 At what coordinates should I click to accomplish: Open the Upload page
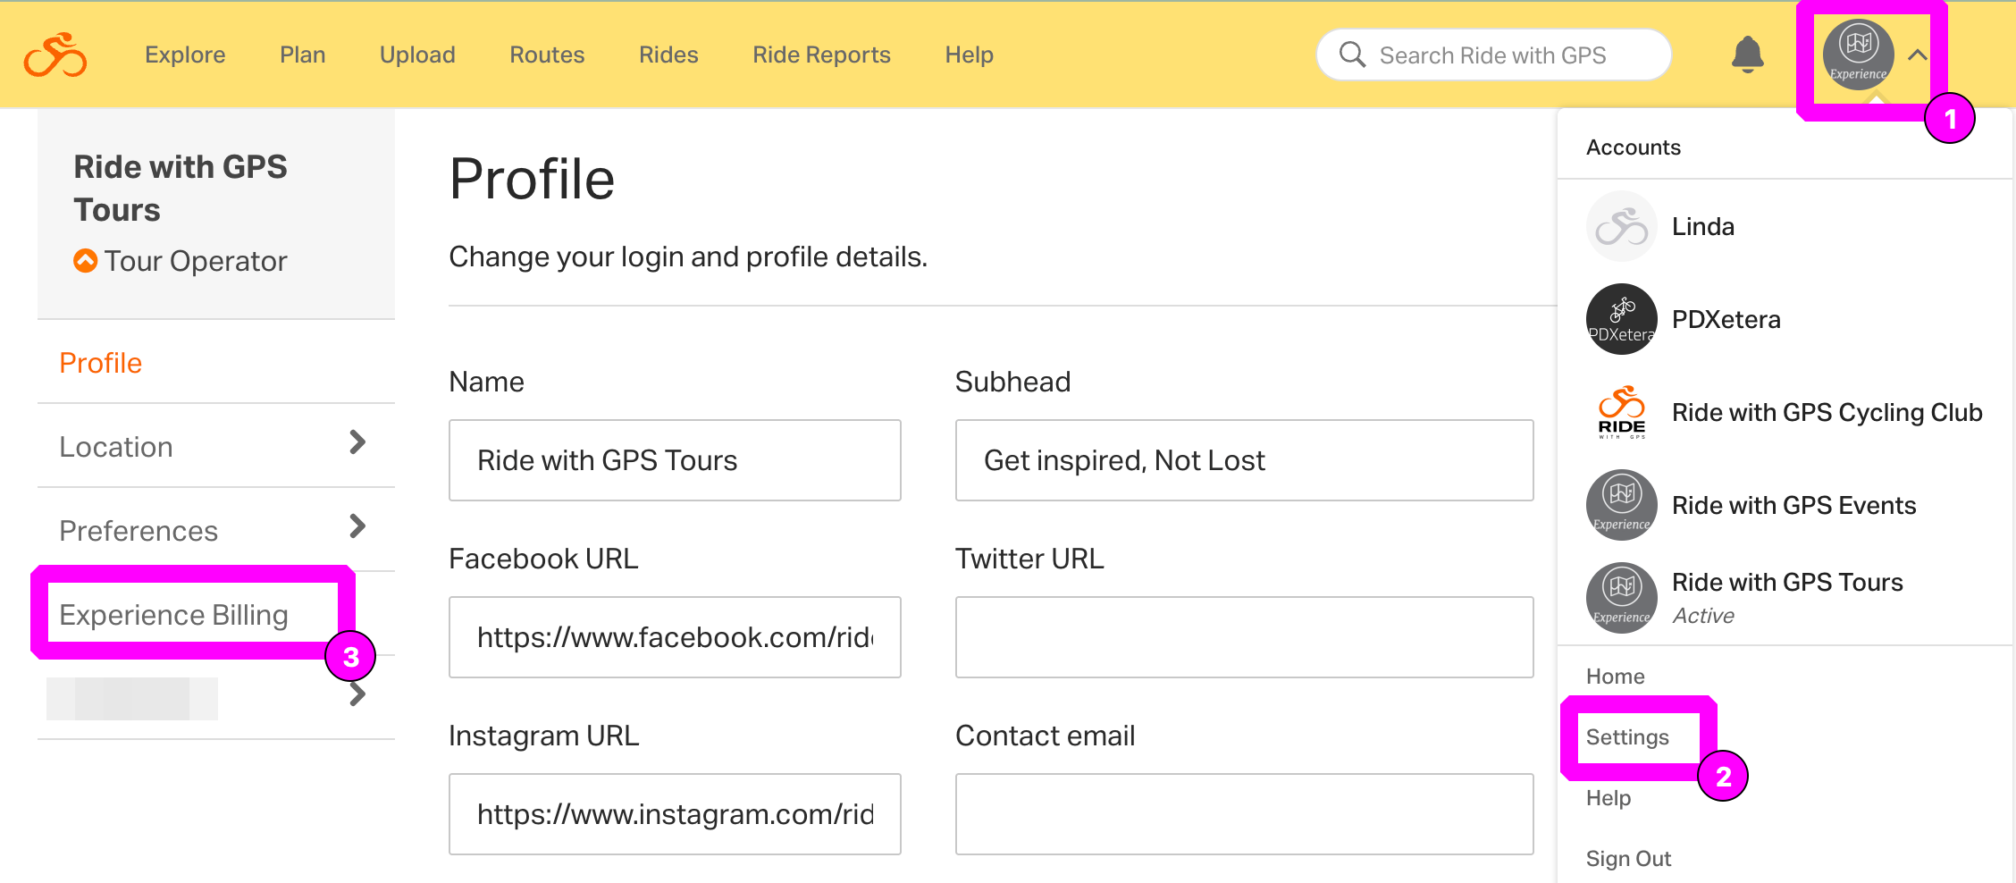(417, 55)
